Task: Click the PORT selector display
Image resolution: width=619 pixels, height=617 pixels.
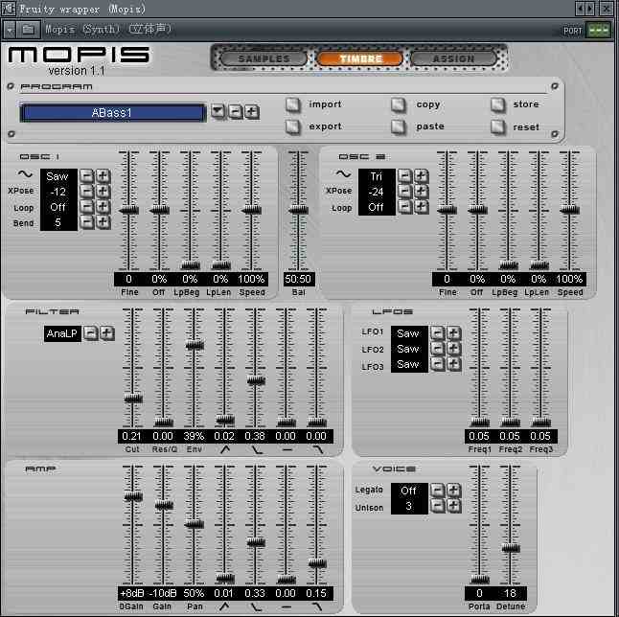Action: click(599, 30)
